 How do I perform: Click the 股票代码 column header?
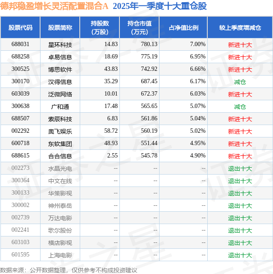(20, 27)
